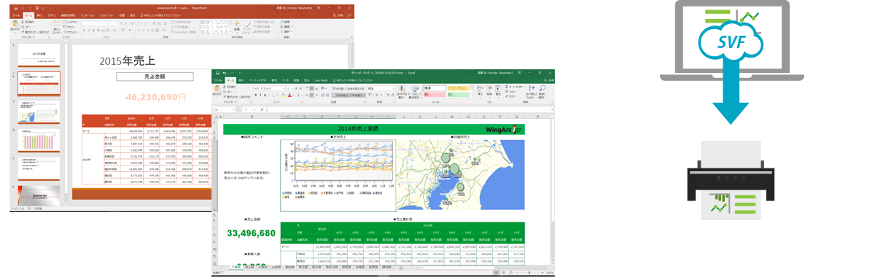Select the Excel '良い' green cell style
This screenshot has height=277, width=875.
click(458, 95)
